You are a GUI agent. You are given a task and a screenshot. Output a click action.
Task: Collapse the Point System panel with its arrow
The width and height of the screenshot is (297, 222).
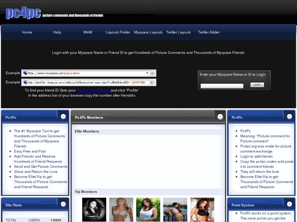[289, 204]
